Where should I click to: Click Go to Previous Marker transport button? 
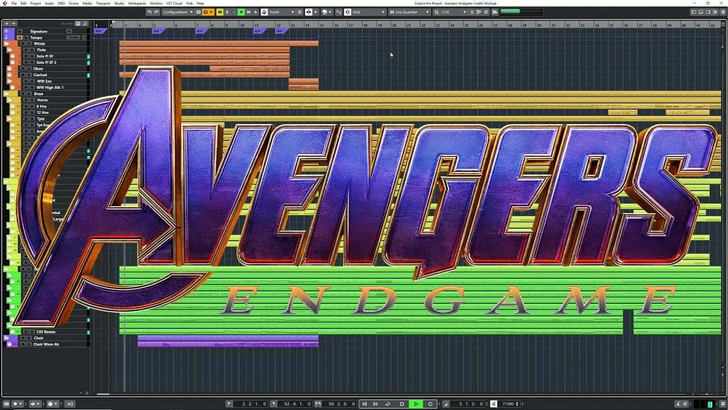click(x=365, y=404)
